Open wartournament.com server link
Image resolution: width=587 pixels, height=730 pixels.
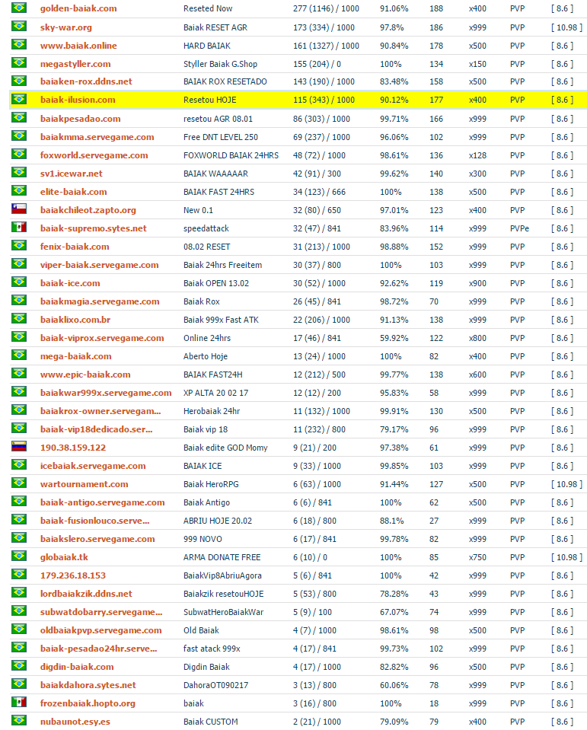[84, 483]
